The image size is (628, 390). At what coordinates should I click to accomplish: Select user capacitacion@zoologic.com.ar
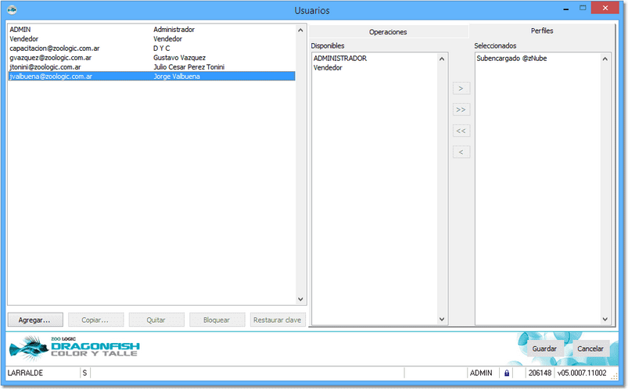(152, 48)
